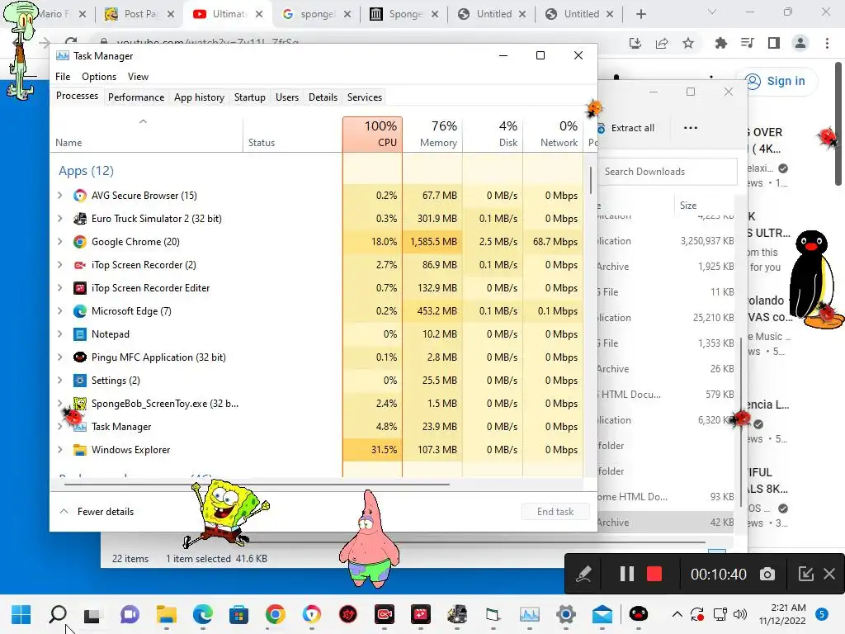The width and height of the screenshot is (845, 634).
Task: Click the Task Manager vertical scrollbar
Action: [591, 180]
